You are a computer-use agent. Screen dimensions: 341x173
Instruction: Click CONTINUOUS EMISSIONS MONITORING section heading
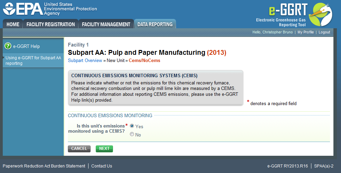pyautogui.click(x=110, y=115)
